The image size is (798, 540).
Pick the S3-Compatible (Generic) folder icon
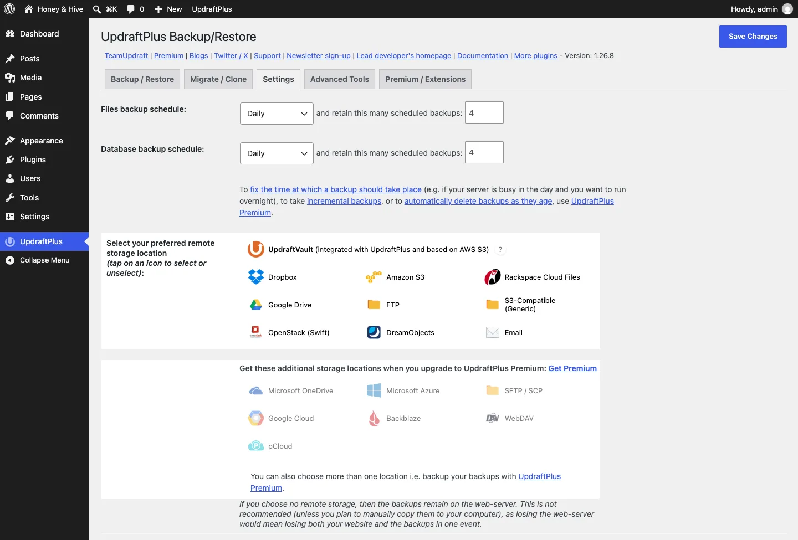[x=493, y=305]
